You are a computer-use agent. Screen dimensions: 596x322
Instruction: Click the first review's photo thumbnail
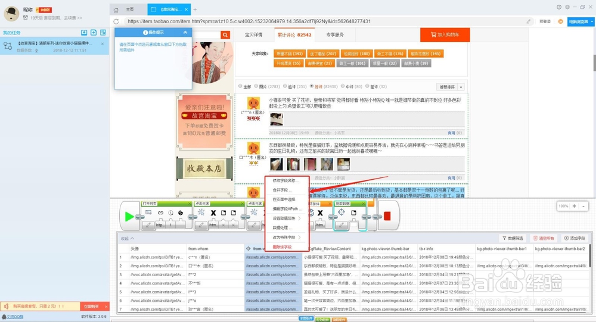[x=277, y=119]
